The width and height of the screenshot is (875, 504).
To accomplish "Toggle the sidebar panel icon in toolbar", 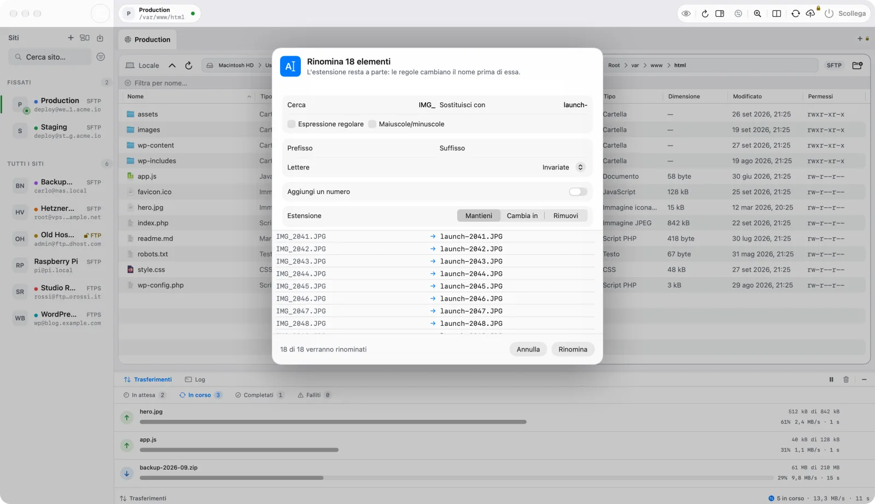I will (720, 14).
